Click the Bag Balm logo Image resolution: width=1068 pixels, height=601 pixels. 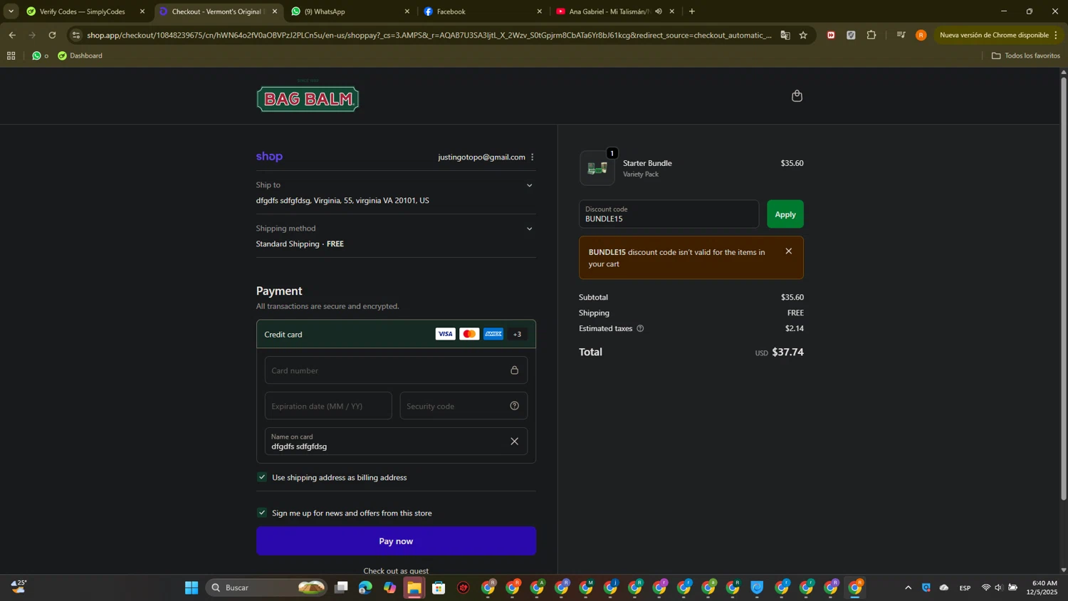point(308,98)
